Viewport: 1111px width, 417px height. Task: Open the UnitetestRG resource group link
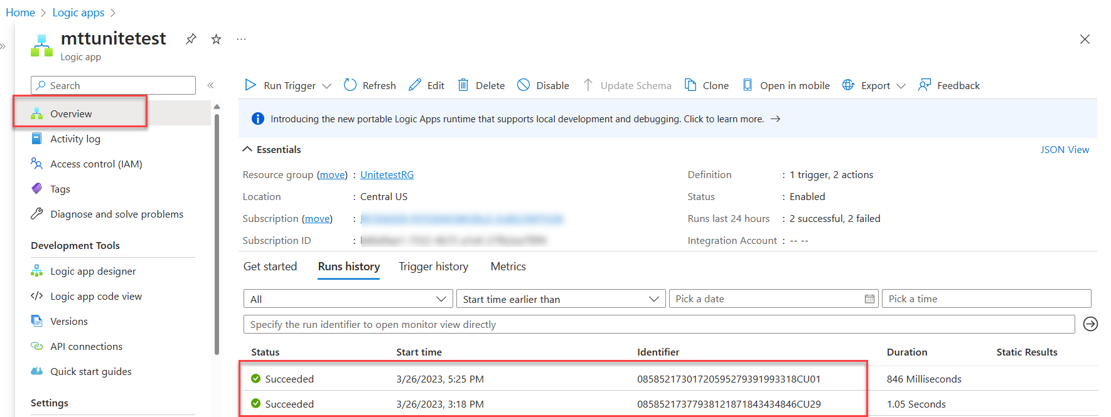387,175
